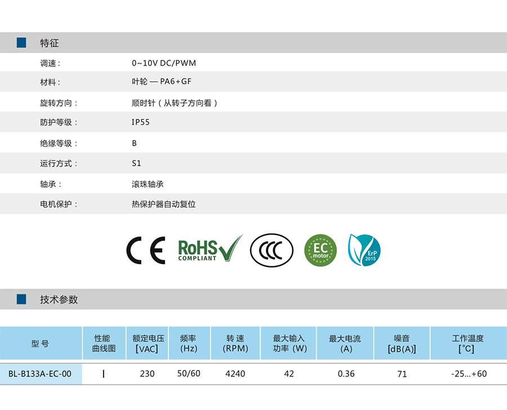Click the green EC motor badge
The width and height of the screenshot is (507, 410).
tap(320, 250)
